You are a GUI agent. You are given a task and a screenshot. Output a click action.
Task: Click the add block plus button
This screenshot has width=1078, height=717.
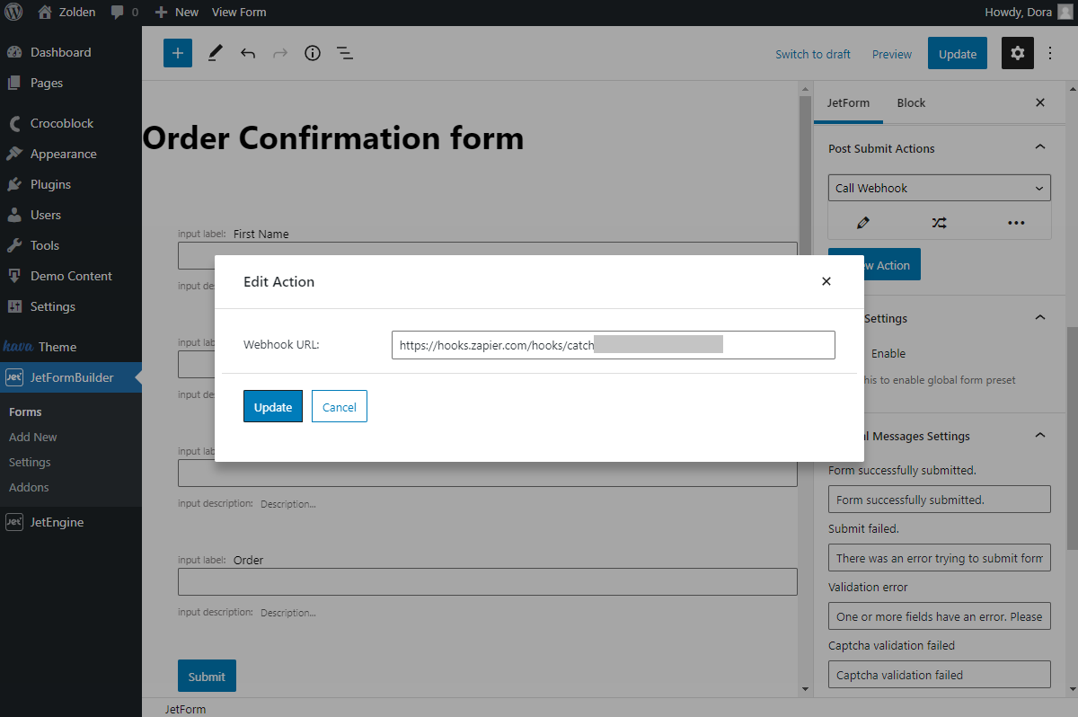(x=178, y=54)
